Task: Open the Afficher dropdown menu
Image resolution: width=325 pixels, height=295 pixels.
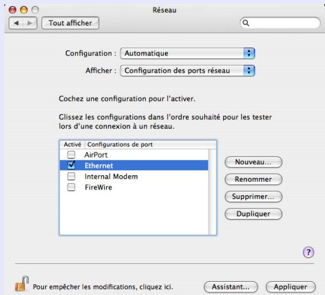Action: pos(187,70)
